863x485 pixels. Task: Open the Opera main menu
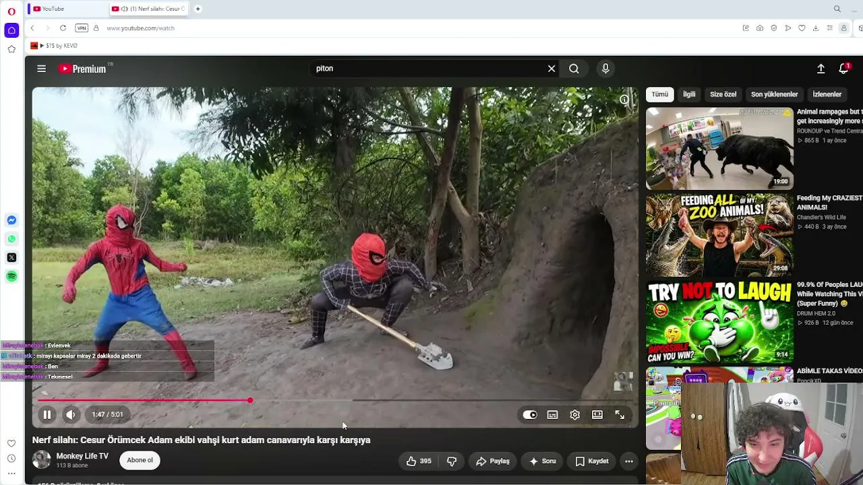[11, 11]
